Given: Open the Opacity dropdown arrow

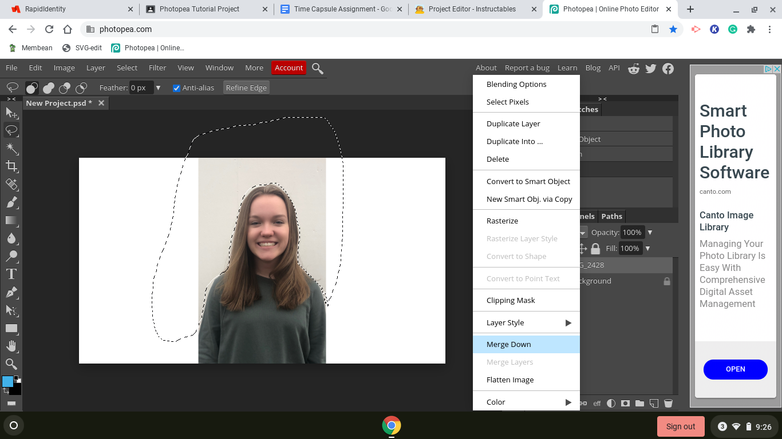Looking at the screenshot, I should (650, 232).
